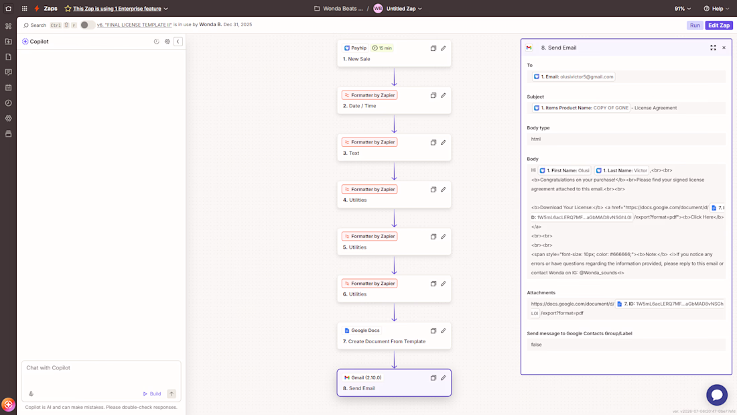Click the To field email pill
The width and height of the screenshot is (737, 415).
[x=574, y=76]
